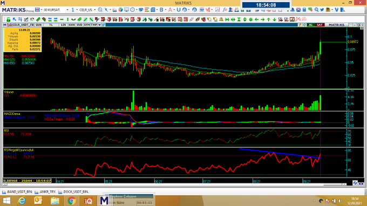The image size is (367, 206).
Task: Click the green AL buy button
Action: 311,25
